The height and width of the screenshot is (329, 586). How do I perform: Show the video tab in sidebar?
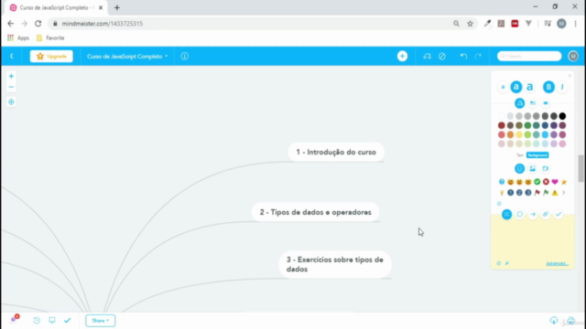coord(546,168)
